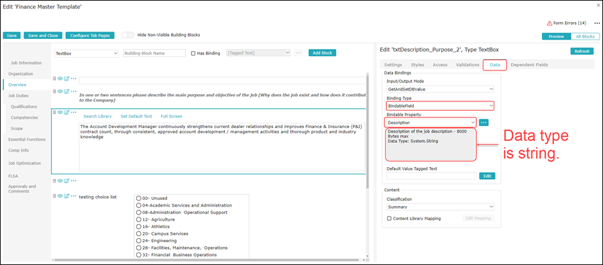Open the Binding Type dropdown
Image resolution: width=603 pixels, height=265 pixels.
click(440, 105)
